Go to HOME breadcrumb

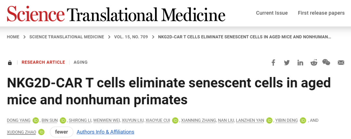click(x=13, y=37)
